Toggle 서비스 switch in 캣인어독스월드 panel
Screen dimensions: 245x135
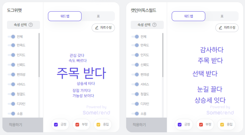coord(135,84)
